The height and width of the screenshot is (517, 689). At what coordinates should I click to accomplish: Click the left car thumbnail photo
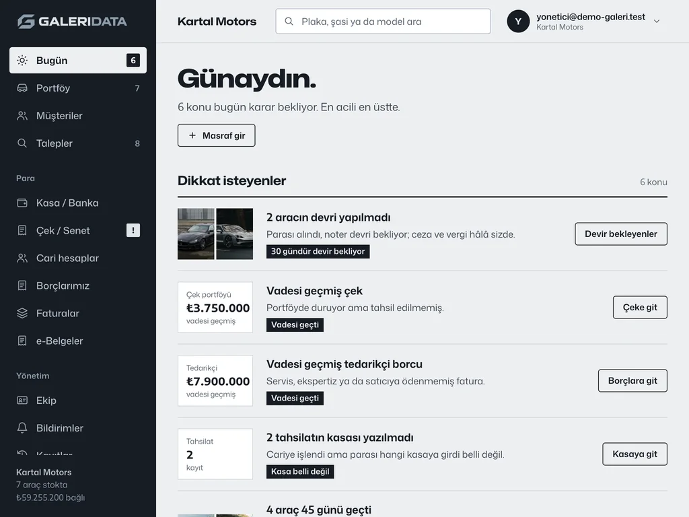[x=196, y=234]
